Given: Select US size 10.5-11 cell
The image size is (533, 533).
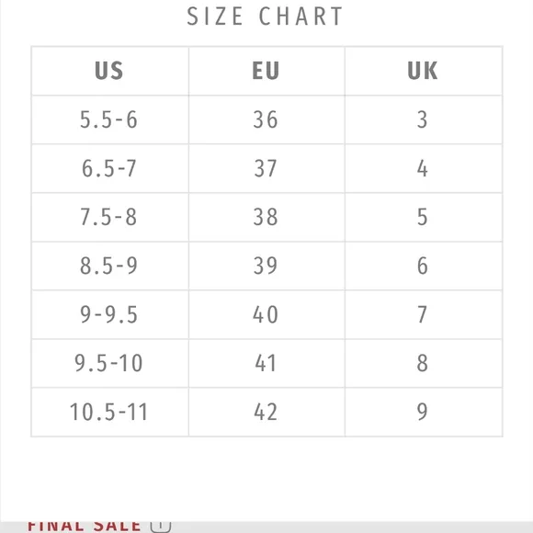Looking at the screenshot, I should (x=110, y=412).
